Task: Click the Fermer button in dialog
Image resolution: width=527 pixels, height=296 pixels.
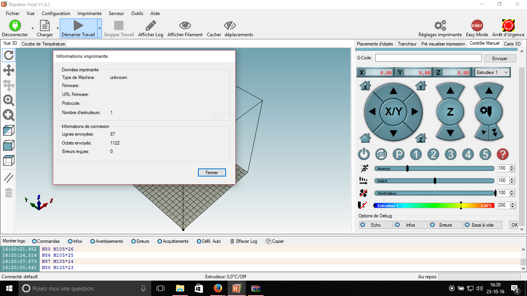Action: pos(212,173)
